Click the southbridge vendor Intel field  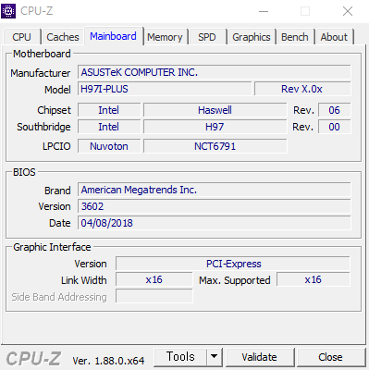tap(109, 127)
